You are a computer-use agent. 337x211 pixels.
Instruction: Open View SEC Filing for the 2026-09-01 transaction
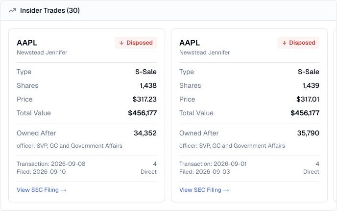tap(204, 190)
